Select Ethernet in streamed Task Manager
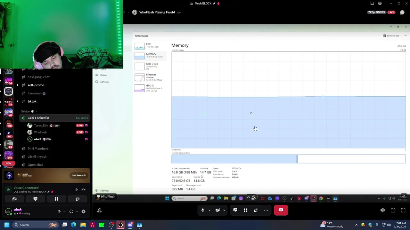The height and width of the screenshot is (230, 410). click(150, 77)
